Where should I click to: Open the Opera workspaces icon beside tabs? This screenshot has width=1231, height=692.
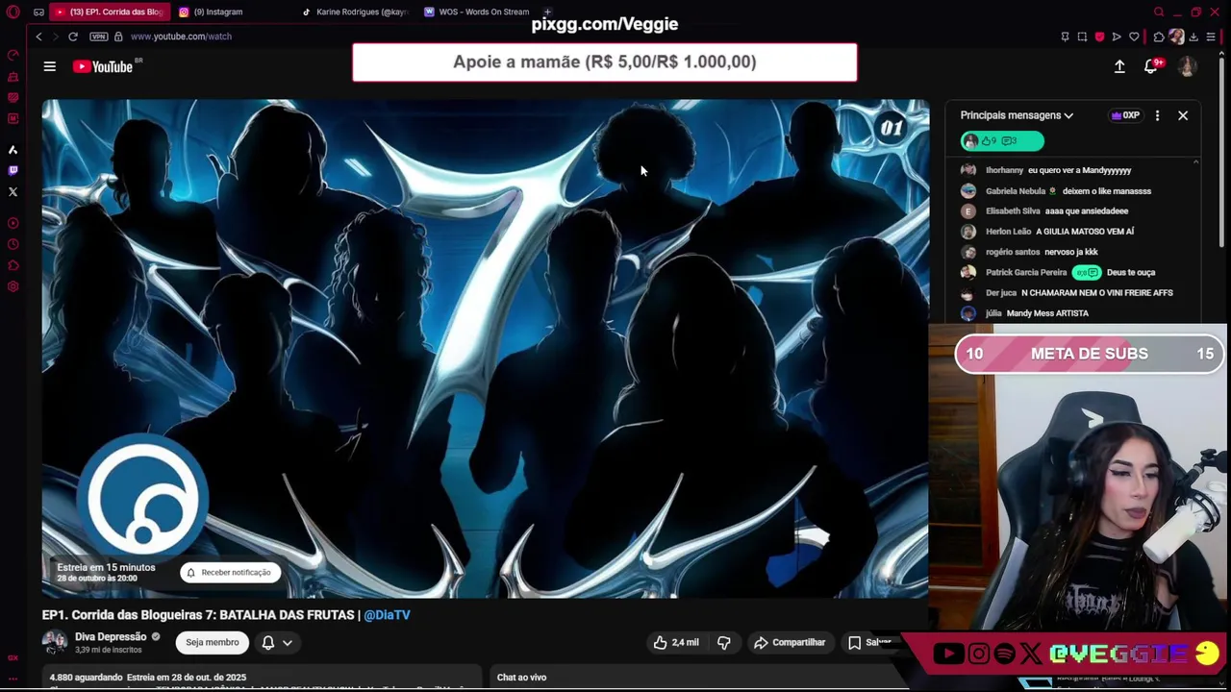pos(38,12)
